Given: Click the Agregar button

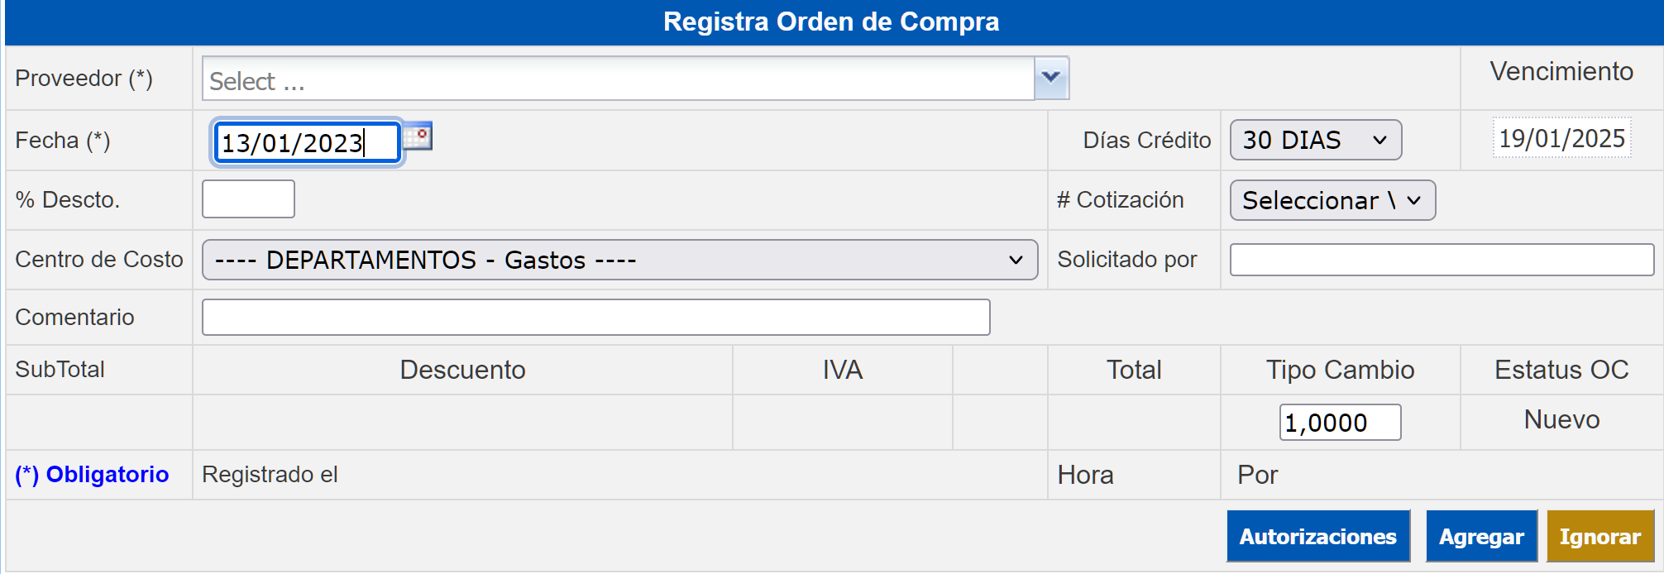Looking at the screenshot, I should [1481, 536].
